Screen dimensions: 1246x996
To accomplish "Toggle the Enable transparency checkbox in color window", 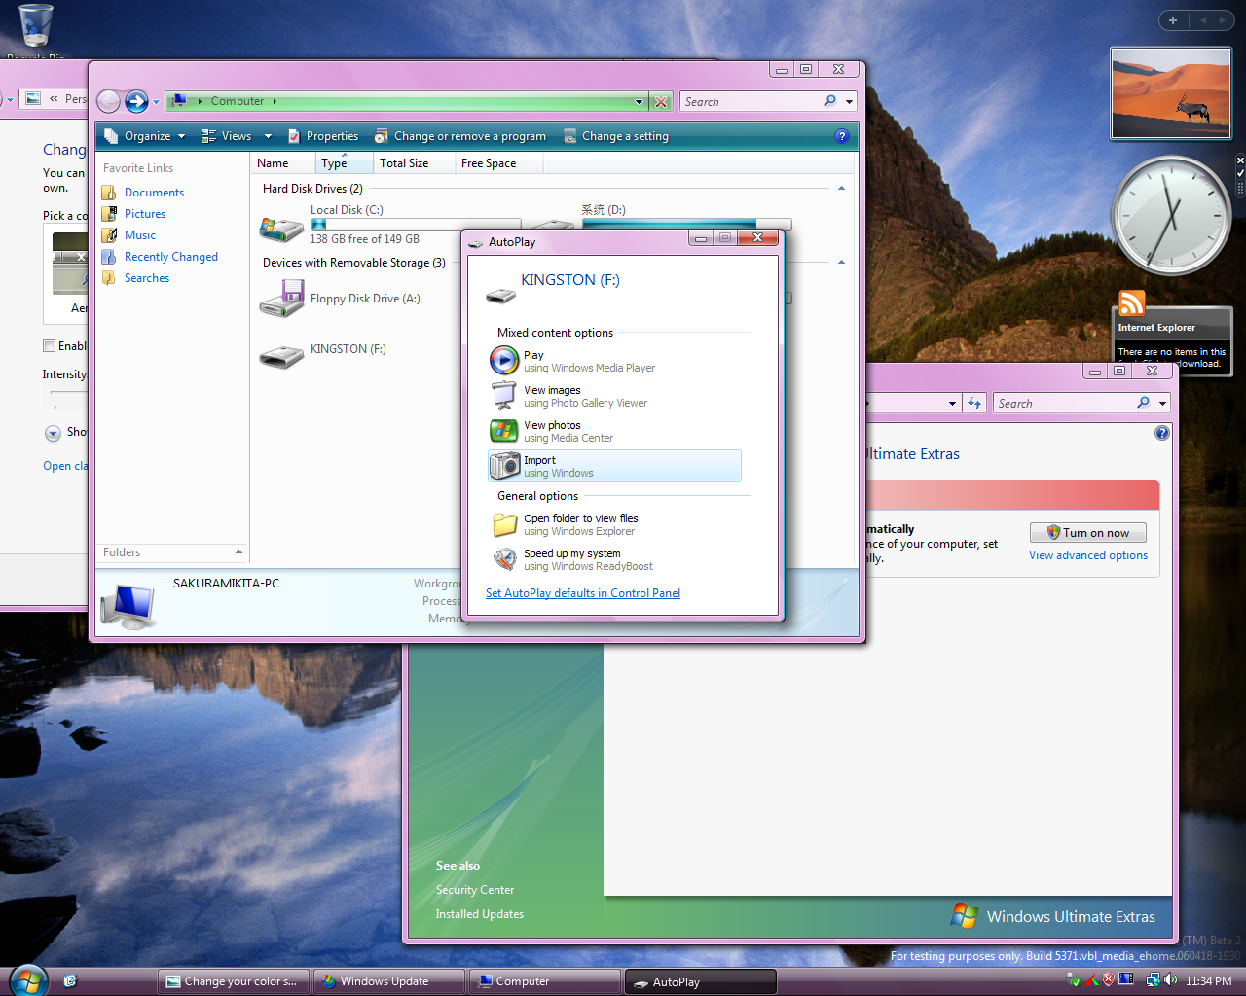I will click(x=49, y=345).
